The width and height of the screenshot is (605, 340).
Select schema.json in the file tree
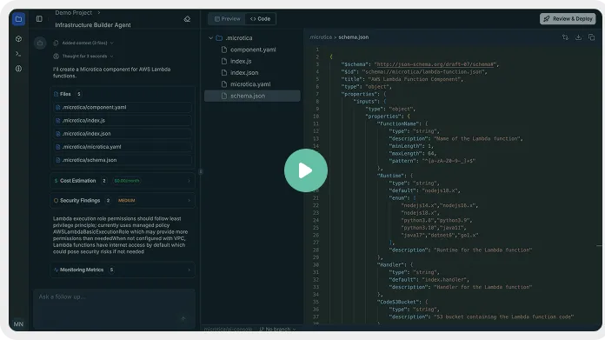click(252, 97)
